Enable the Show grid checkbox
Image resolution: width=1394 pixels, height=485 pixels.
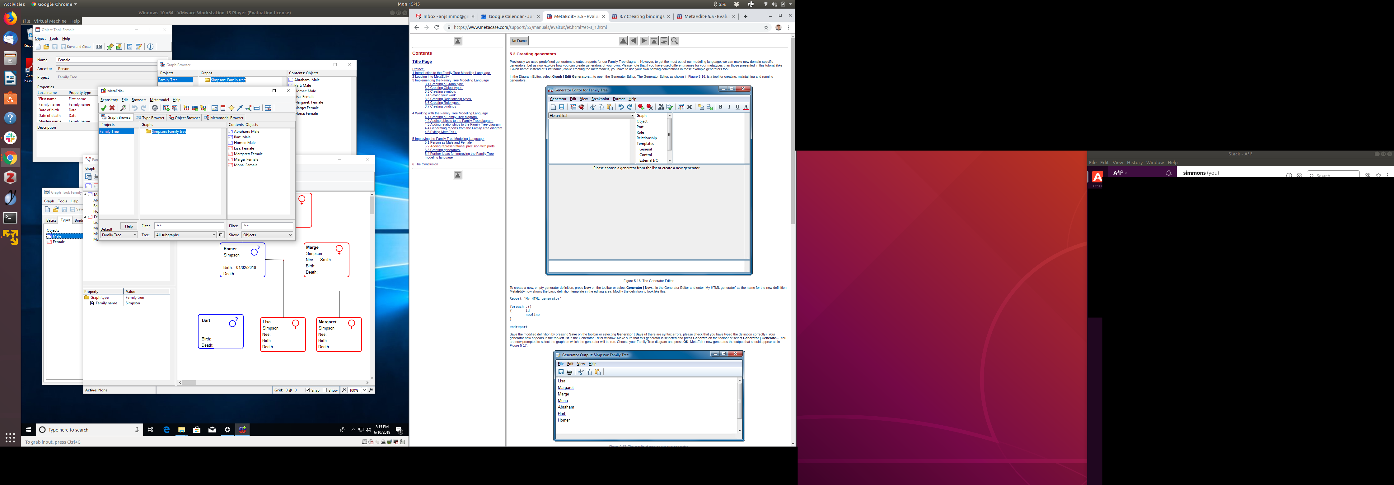[x=325, y=390]
